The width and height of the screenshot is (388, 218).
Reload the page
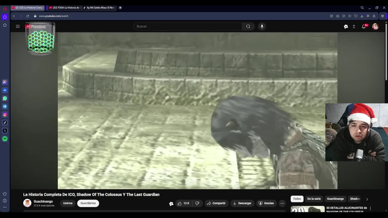(28, 16)
